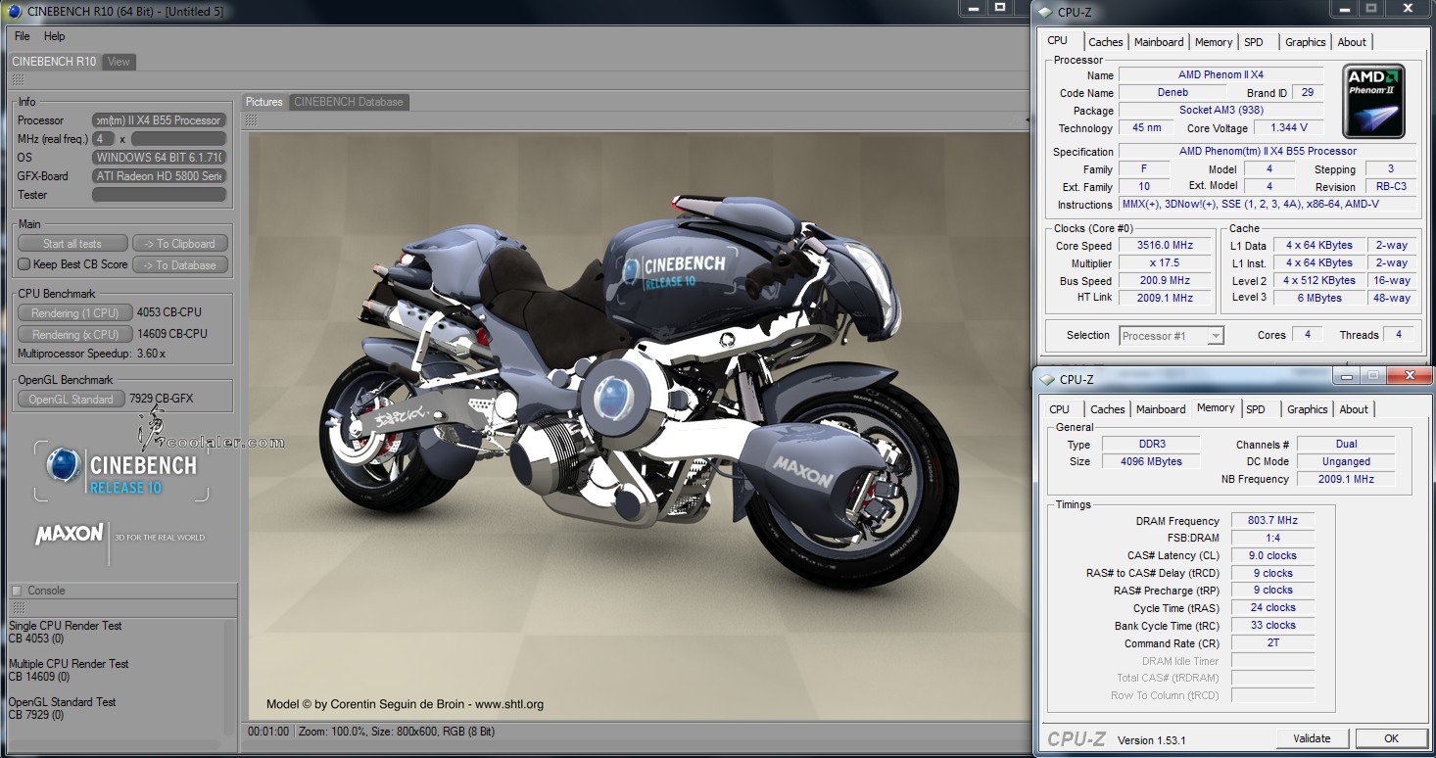Click the AMD Phenom II logo
This screenshot has height=758, width=1436.
[x=1374, y=101]
